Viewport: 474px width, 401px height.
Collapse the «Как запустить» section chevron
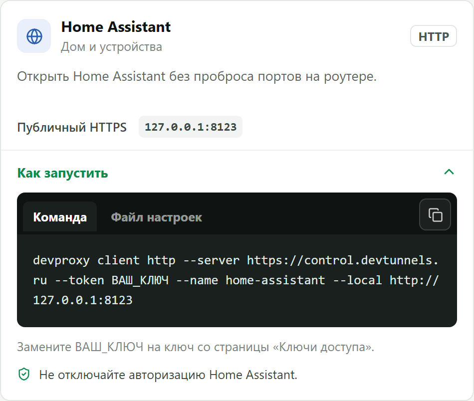449,172
